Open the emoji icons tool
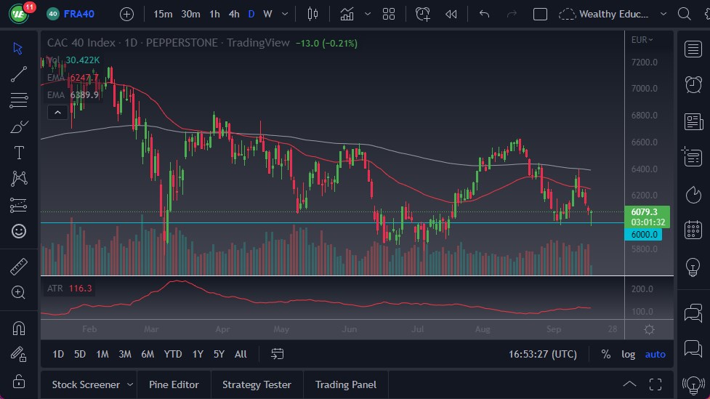This screenshot has height=399, width=710. (x=19, y=231)
